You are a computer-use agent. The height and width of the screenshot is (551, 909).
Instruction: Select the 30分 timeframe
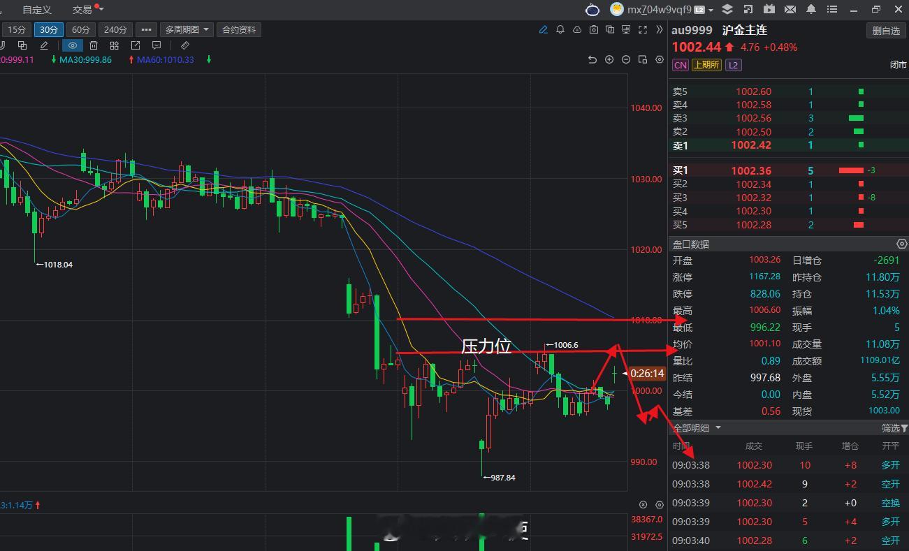(49, 29)
